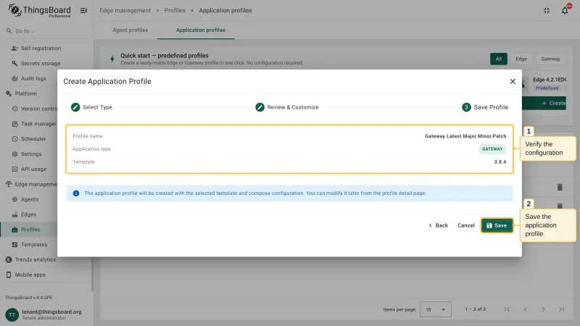Click the Save button in the dialog
The height and width of the screenshot is (326, 580).
(497, 225)
